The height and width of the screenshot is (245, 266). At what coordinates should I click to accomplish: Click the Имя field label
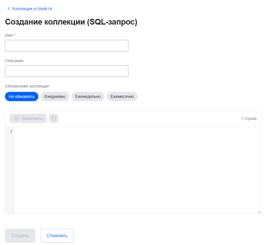[x=9, y=35]
